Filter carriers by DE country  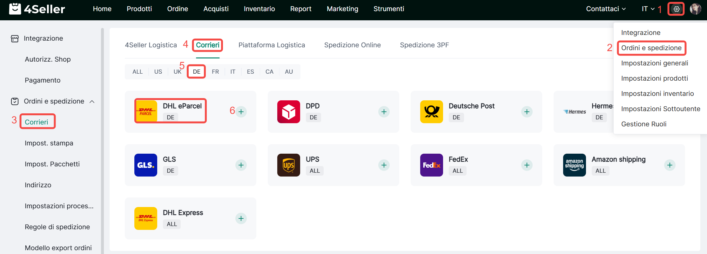click(197, 72)
